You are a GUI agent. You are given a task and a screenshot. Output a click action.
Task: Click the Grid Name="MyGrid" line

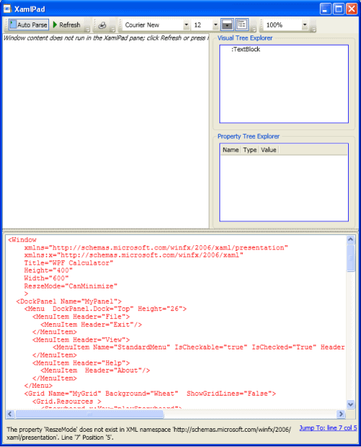pos(150,393)
